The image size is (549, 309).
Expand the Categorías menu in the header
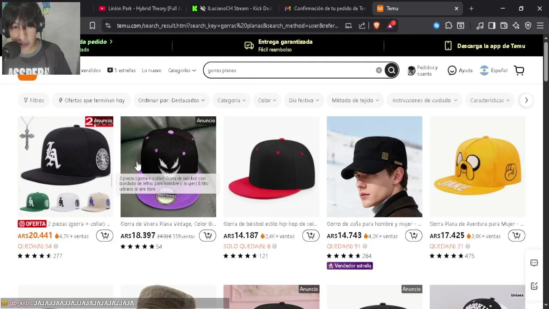(x=182, y=70)
